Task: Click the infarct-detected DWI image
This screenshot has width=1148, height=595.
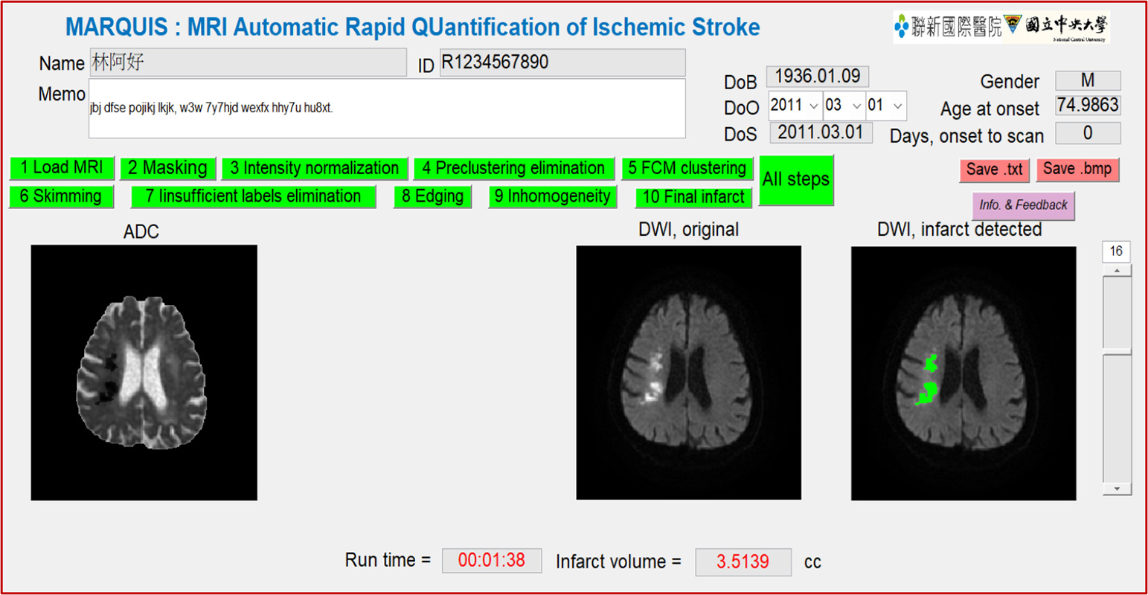Action: (963, 373)
